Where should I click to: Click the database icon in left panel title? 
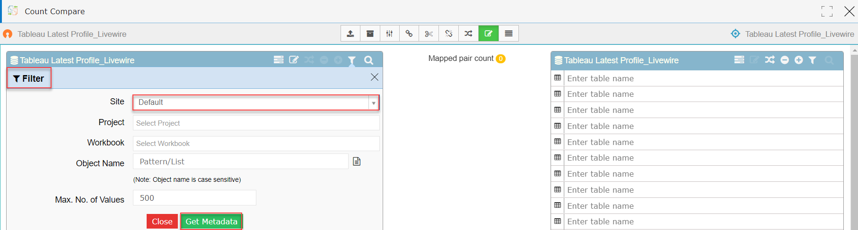point(14,60)
